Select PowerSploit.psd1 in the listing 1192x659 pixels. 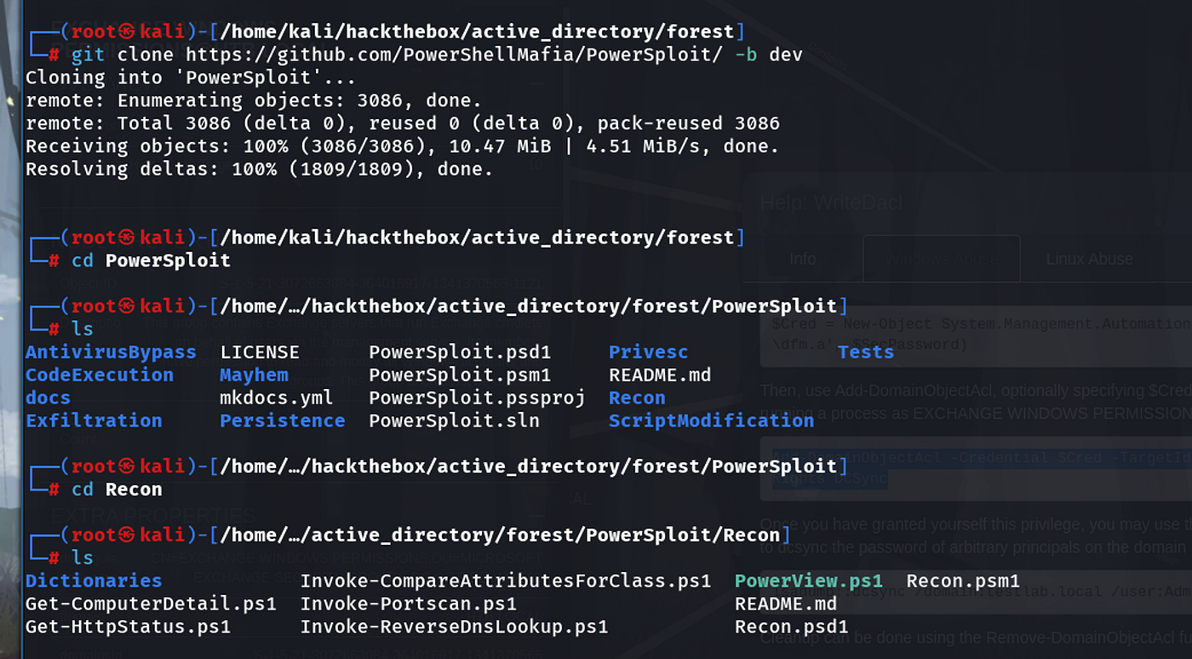[x=460, y=352]
